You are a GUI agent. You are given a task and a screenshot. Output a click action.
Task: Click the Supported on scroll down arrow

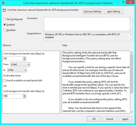tap(131, 39)
